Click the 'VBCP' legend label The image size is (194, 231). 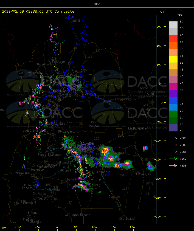pos(183,138)
